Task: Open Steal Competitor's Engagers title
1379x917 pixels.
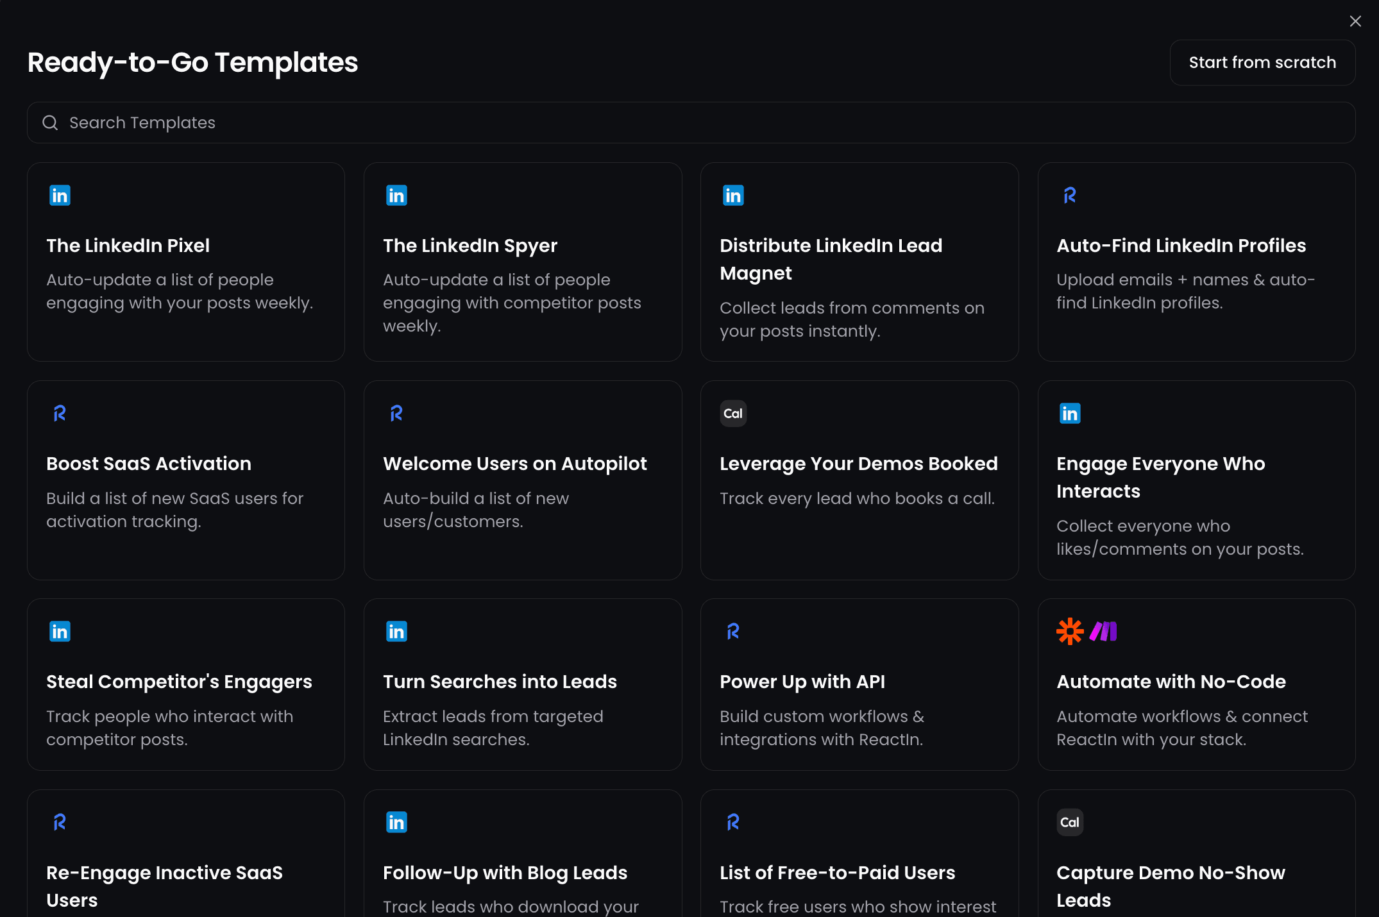Action: (179, 682)
